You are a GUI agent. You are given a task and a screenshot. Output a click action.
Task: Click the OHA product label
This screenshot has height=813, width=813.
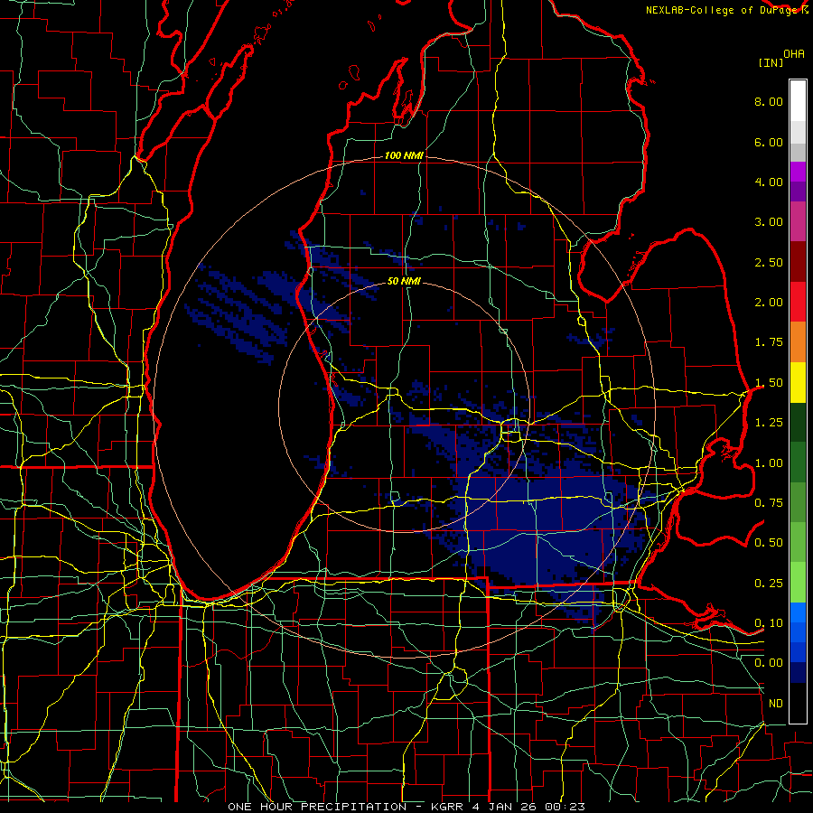794,54
